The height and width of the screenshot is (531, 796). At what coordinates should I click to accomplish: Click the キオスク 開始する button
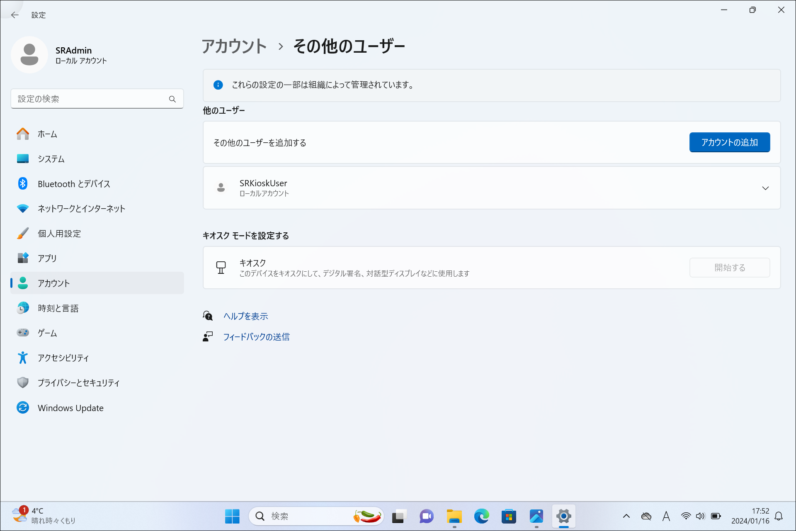(x=729, y=268)
